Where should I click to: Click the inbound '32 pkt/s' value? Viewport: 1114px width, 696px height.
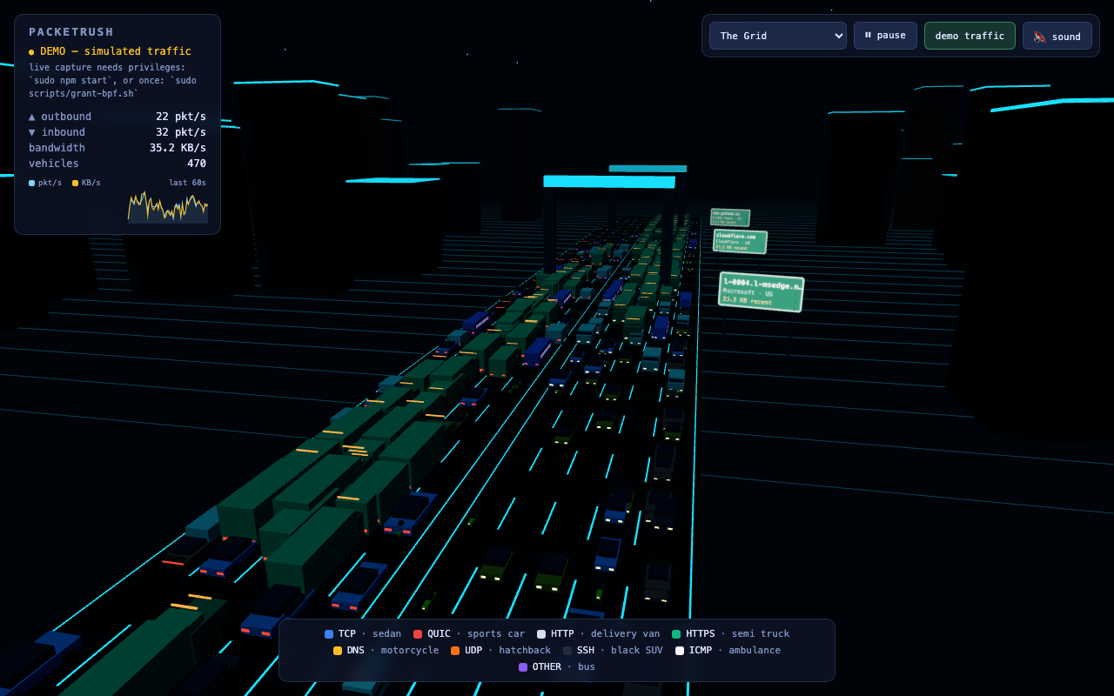tap(181, 132)
